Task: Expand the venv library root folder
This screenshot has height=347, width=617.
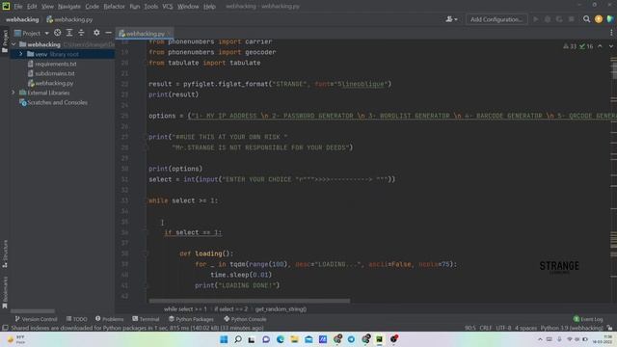Action: click(x=21, y=54)
